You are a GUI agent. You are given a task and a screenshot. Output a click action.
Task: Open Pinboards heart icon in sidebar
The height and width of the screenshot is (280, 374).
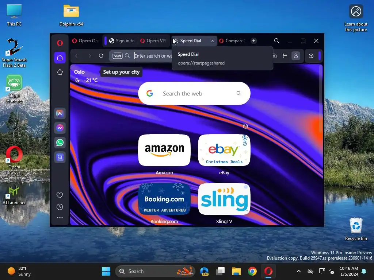(x=60, y=195)
